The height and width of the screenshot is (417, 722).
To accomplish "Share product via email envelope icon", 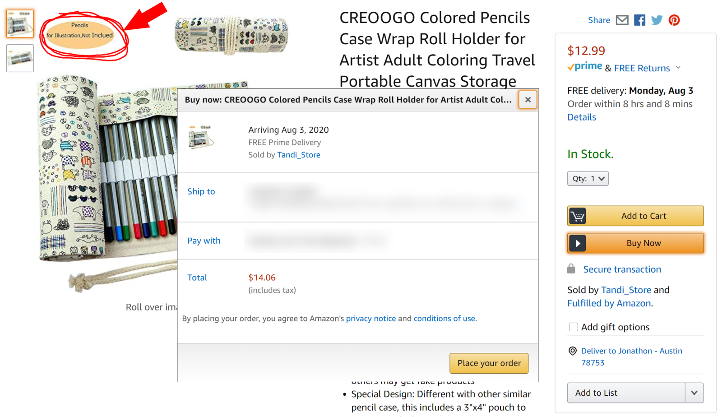I will 622,20.
